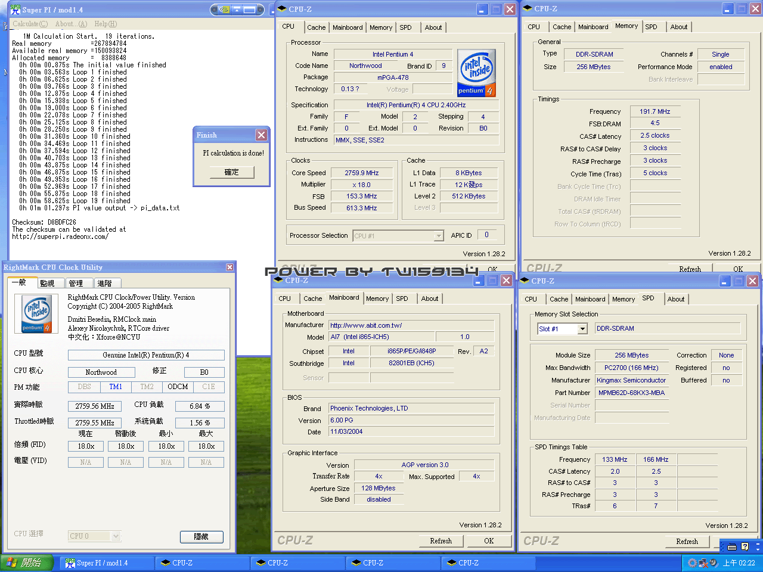
Task: Click the 實際時脈 value 2759.56 MHz
Action: [95, 406]
